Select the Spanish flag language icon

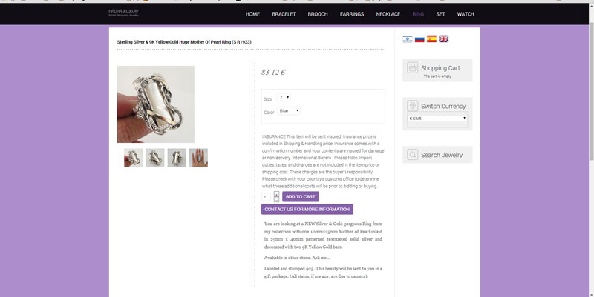tap(431, 39)
